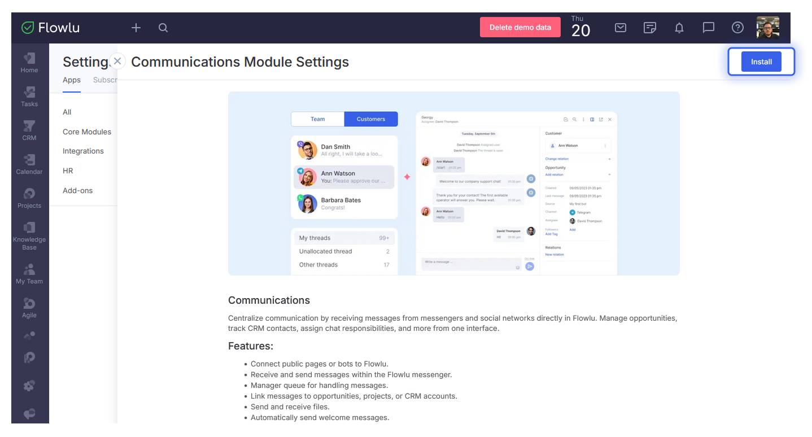Click the Communications preview screenshot image
Viewport: 812px width, 437px height.
point(454,183)
